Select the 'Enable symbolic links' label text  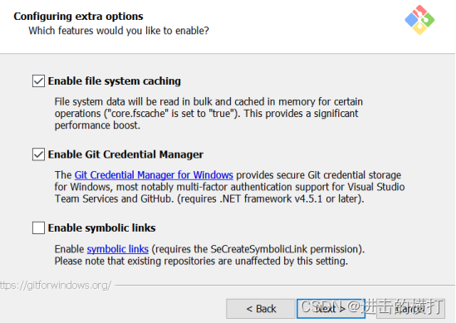coord(102,228)
